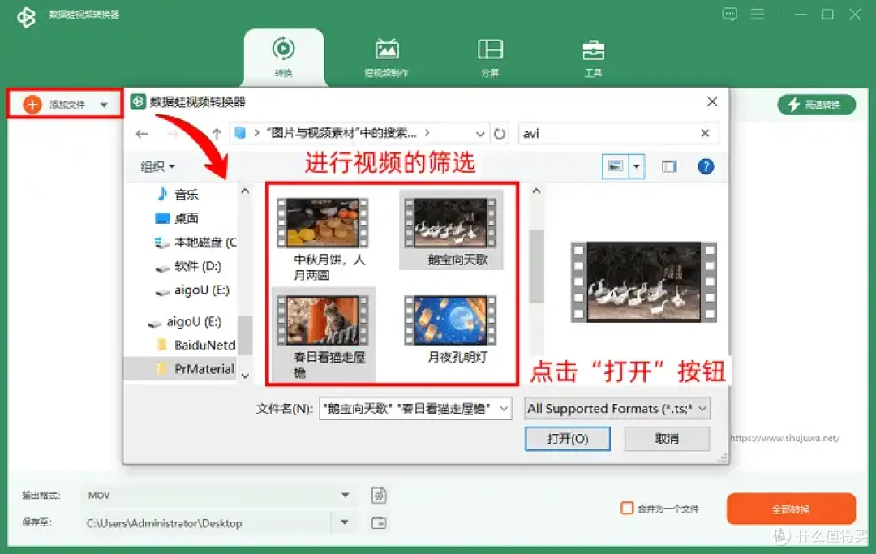Viewport: 876px width, 554px height.
Task: Expand the address bar history dropdown
Action: 480,134
